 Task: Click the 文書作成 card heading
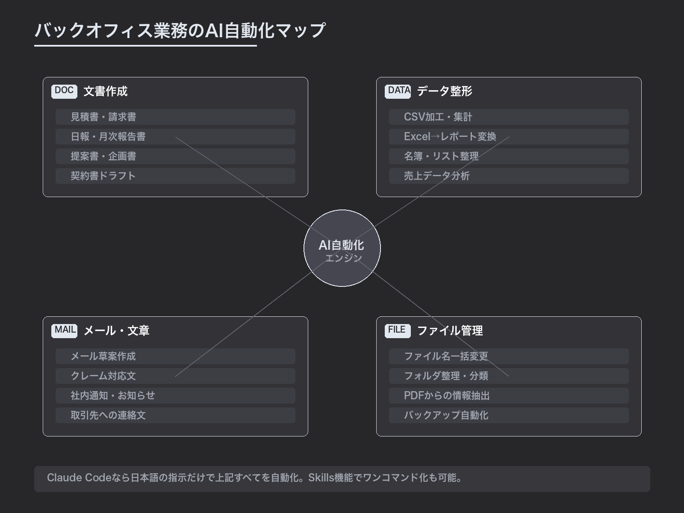coord(106,91)
